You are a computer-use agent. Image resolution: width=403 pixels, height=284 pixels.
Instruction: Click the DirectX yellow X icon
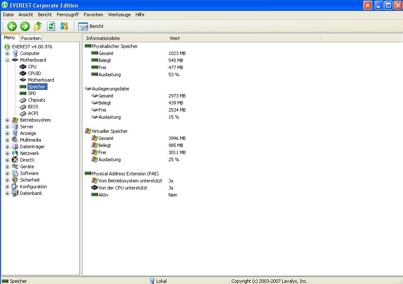[x=15, y=160]
